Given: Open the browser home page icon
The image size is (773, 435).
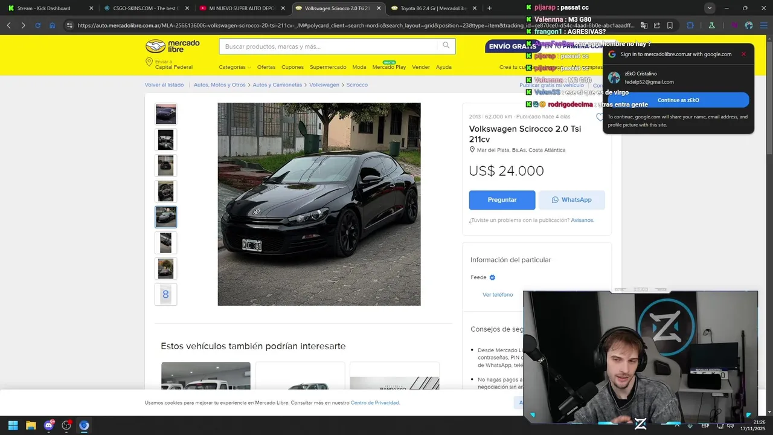Looking at the screenshot, I should click(53, 25).
